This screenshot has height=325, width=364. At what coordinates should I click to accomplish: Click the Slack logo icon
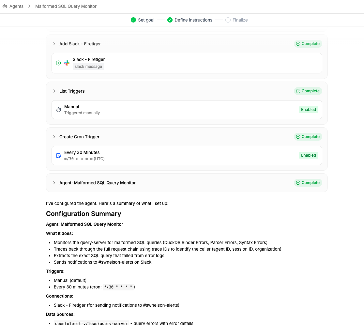[x=67, y=63]
